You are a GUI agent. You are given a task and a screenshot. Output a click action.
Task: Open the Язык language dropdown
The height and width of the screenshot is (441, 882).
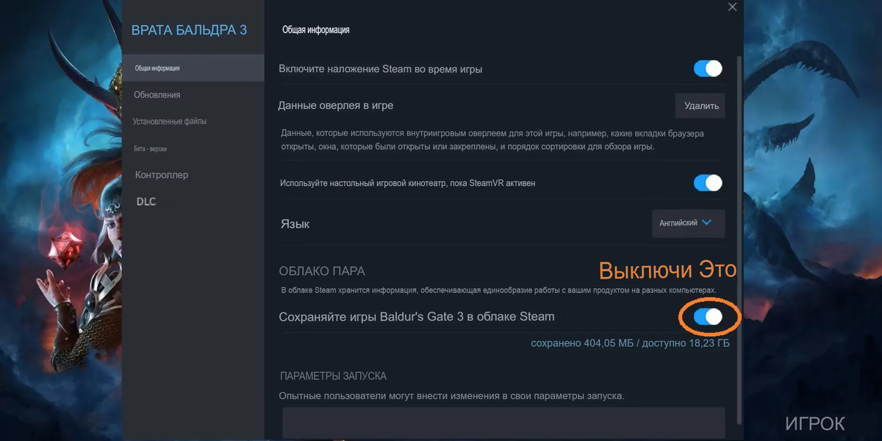click(689, 223)
